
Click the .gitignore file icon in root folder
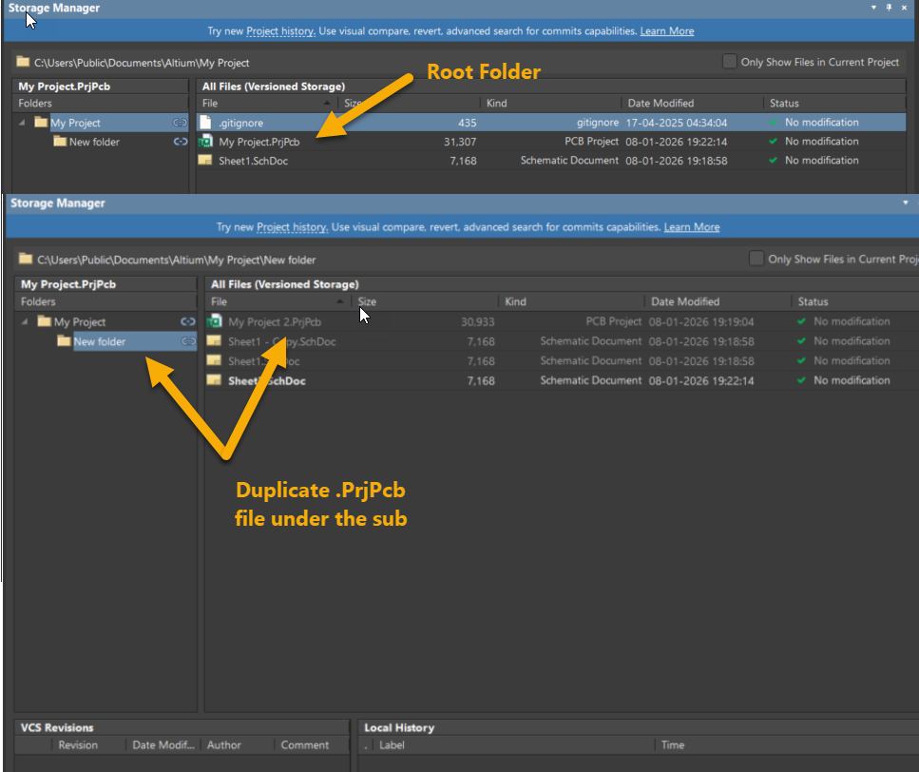pos(205,123)
